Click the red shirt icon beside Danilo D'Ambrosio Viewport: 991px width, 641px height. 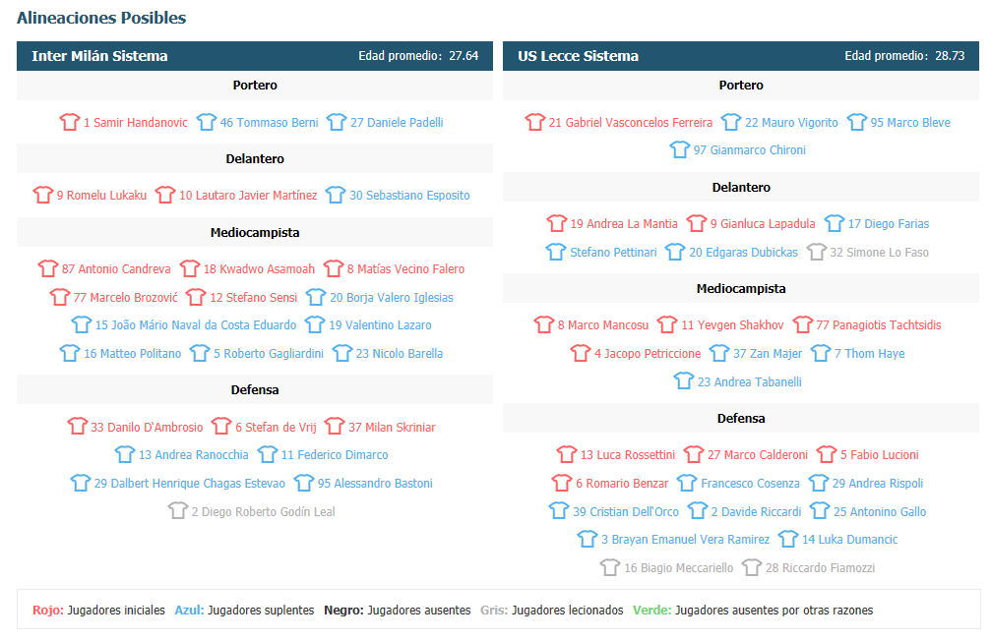[77, 427]
